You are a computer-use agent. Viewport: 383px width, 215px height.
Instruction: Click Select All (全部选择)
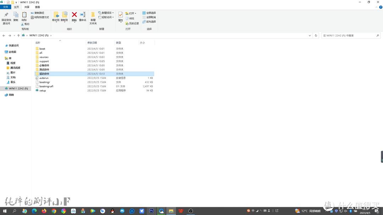coord(149,13)
